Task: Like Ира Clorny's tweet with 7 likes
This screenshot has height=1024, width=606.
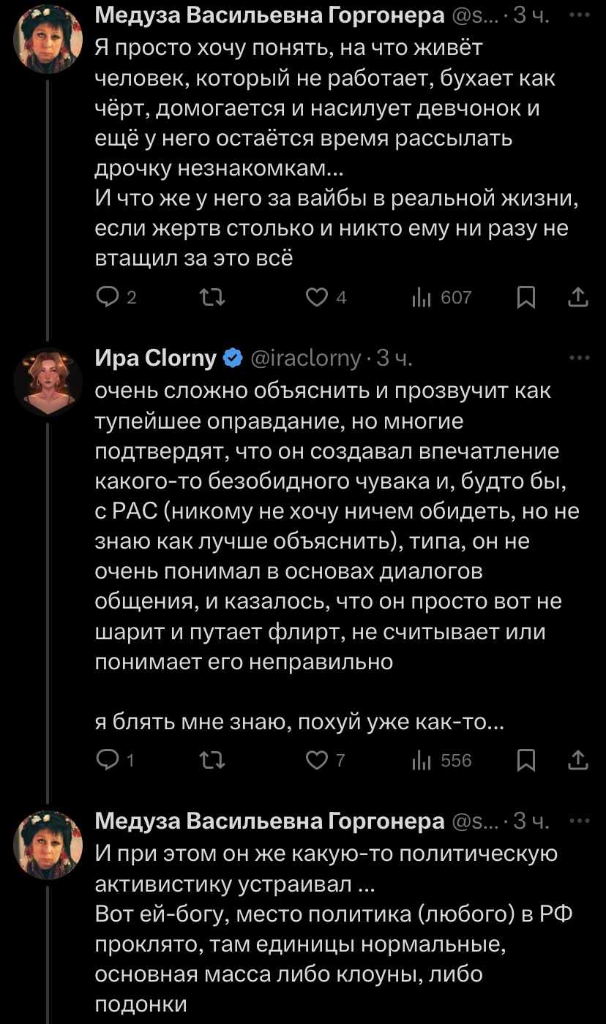Action: click(316, 760)
